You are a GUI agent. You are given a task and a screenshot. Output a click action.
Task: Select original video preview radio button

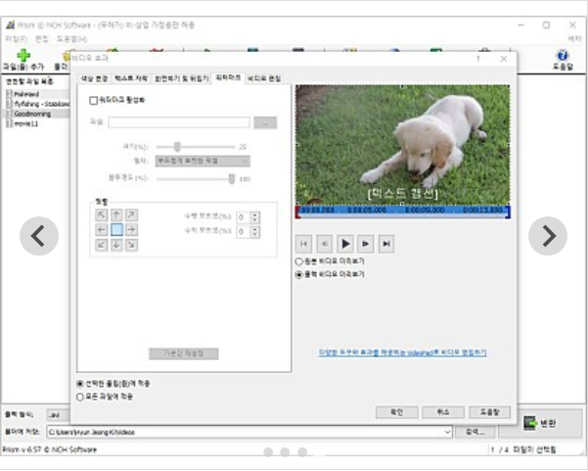point(299,261)
